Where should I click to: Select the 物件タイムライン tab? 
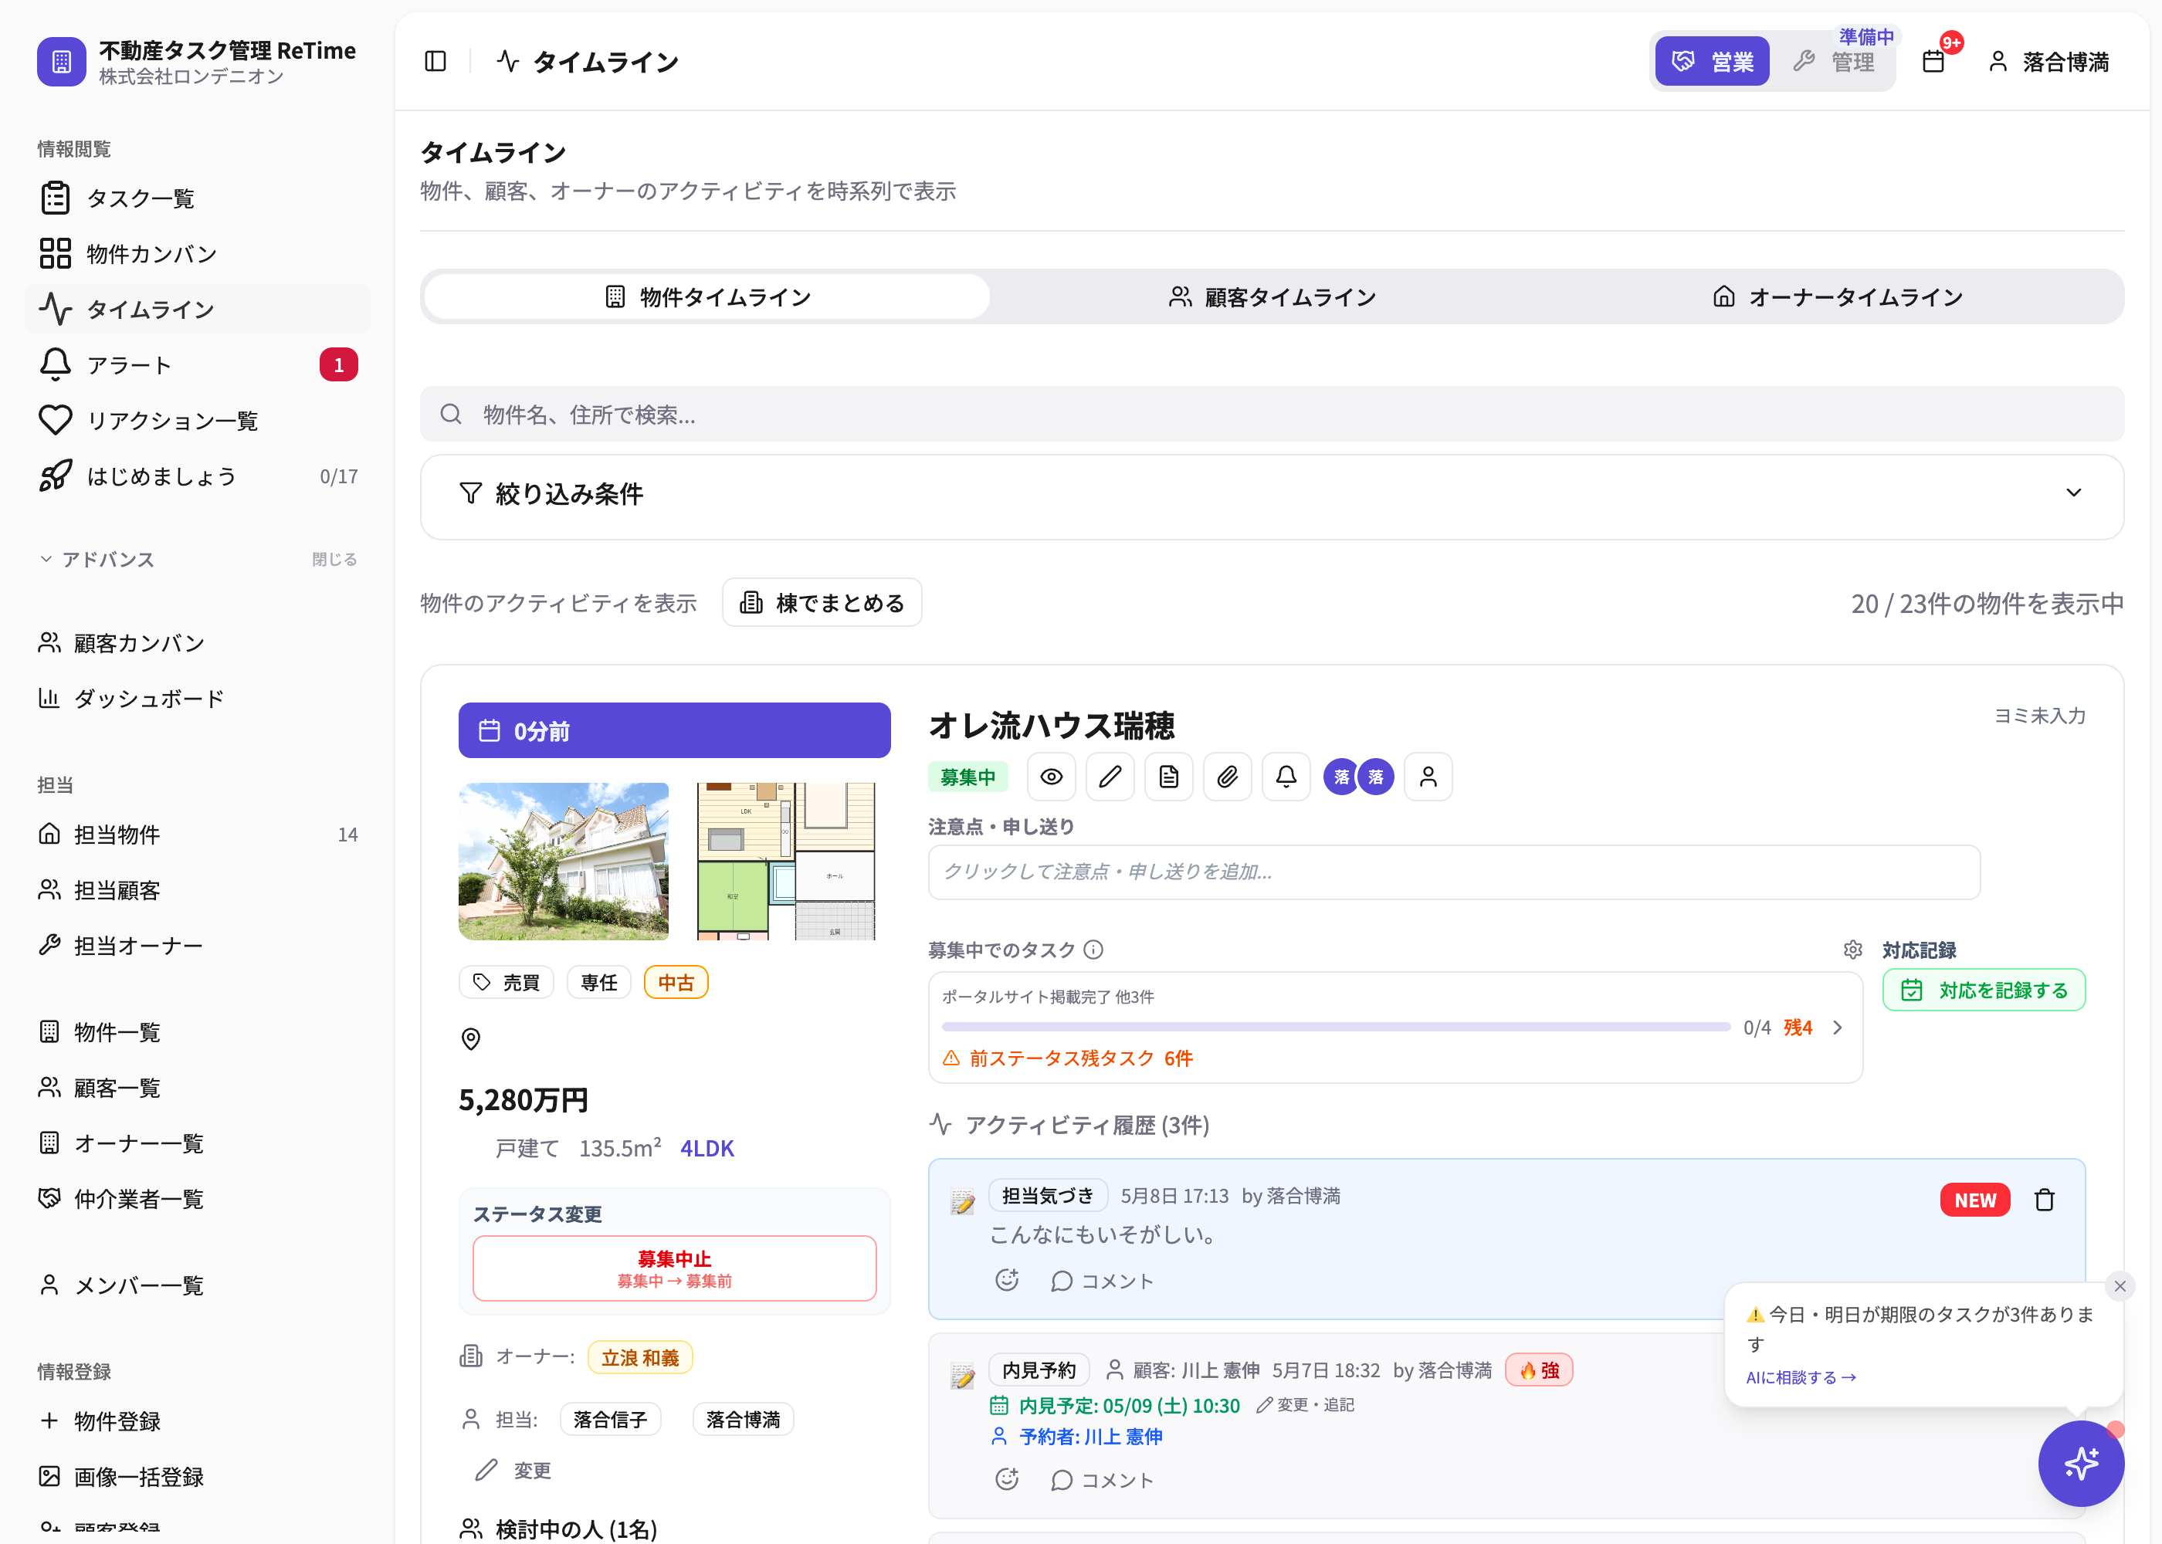(x=707, y=296)
